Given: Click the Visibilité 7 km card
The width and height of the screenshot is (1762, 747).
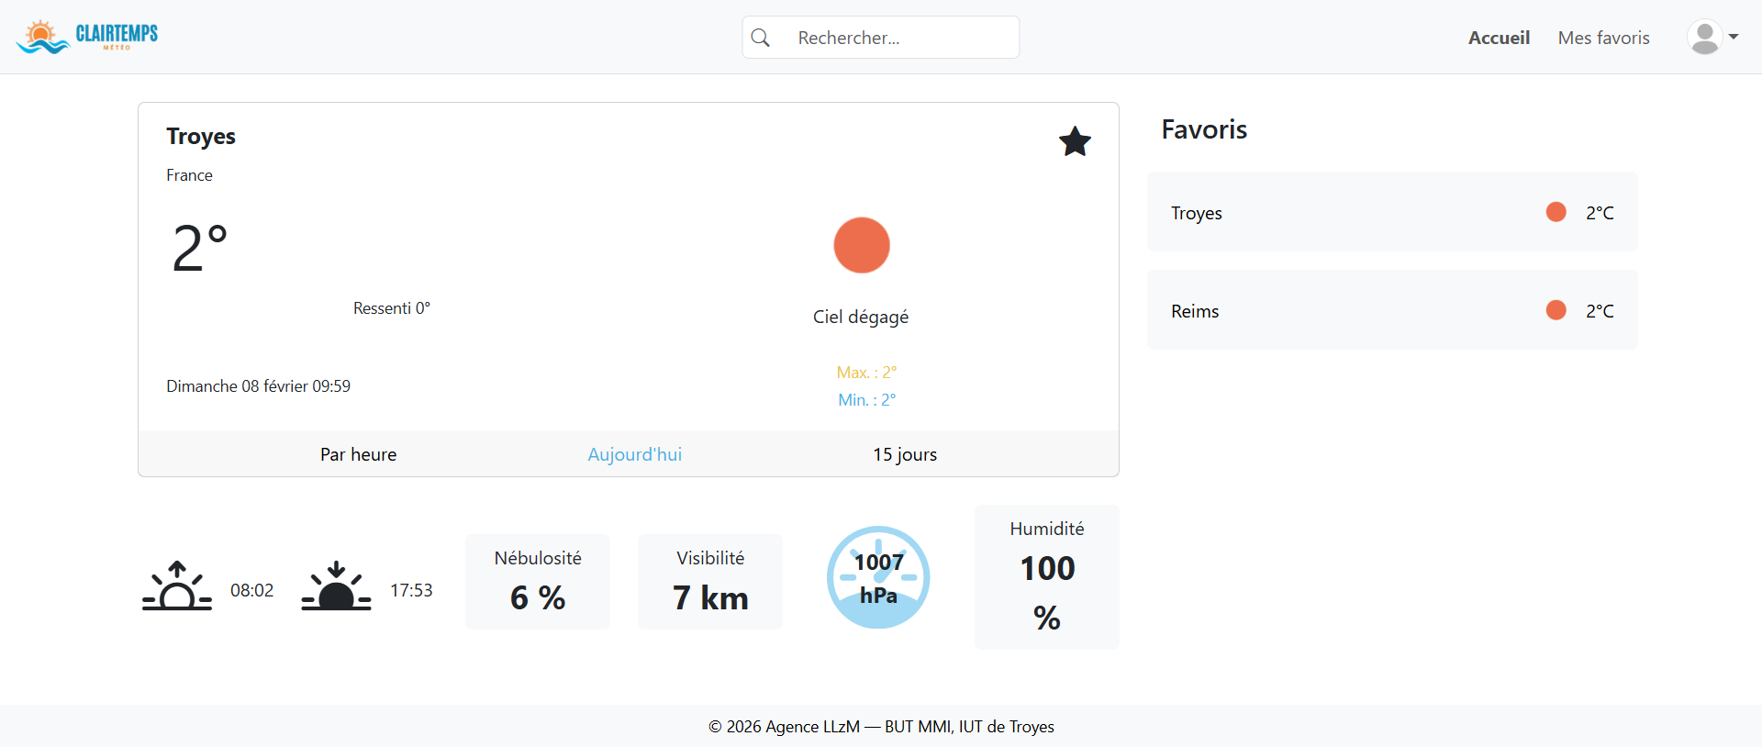Looking at the screenshot, I should pos(710,582).
